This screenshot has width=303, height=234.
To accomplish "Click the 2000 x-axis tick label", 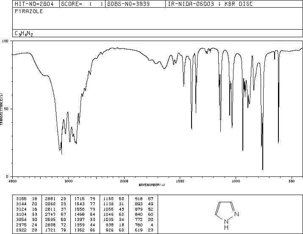I will [x=124, y=181].
